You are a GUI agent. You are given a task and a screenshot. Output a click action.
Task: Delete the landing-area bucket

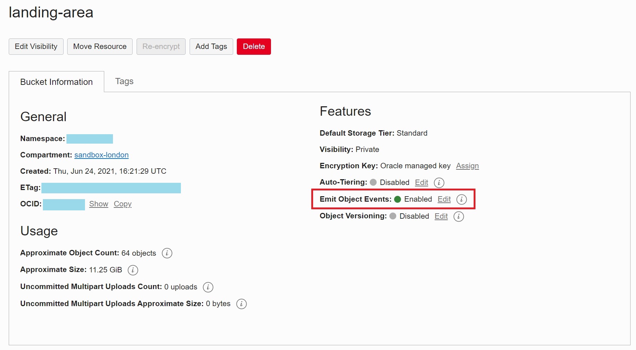tap(254, 46)
